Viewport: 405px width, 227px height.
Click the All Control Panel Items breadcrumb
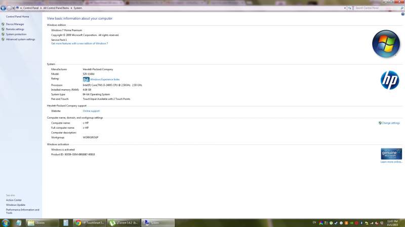pos(56,8)
